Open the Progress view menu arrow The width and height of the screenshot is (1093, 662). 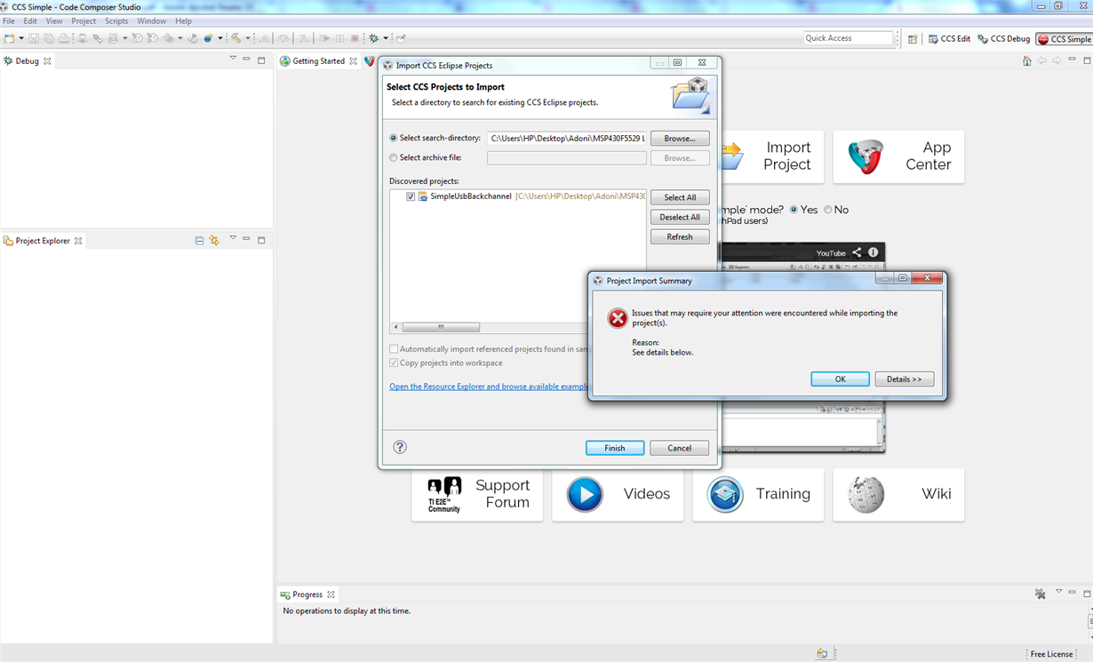point(1058,592)
